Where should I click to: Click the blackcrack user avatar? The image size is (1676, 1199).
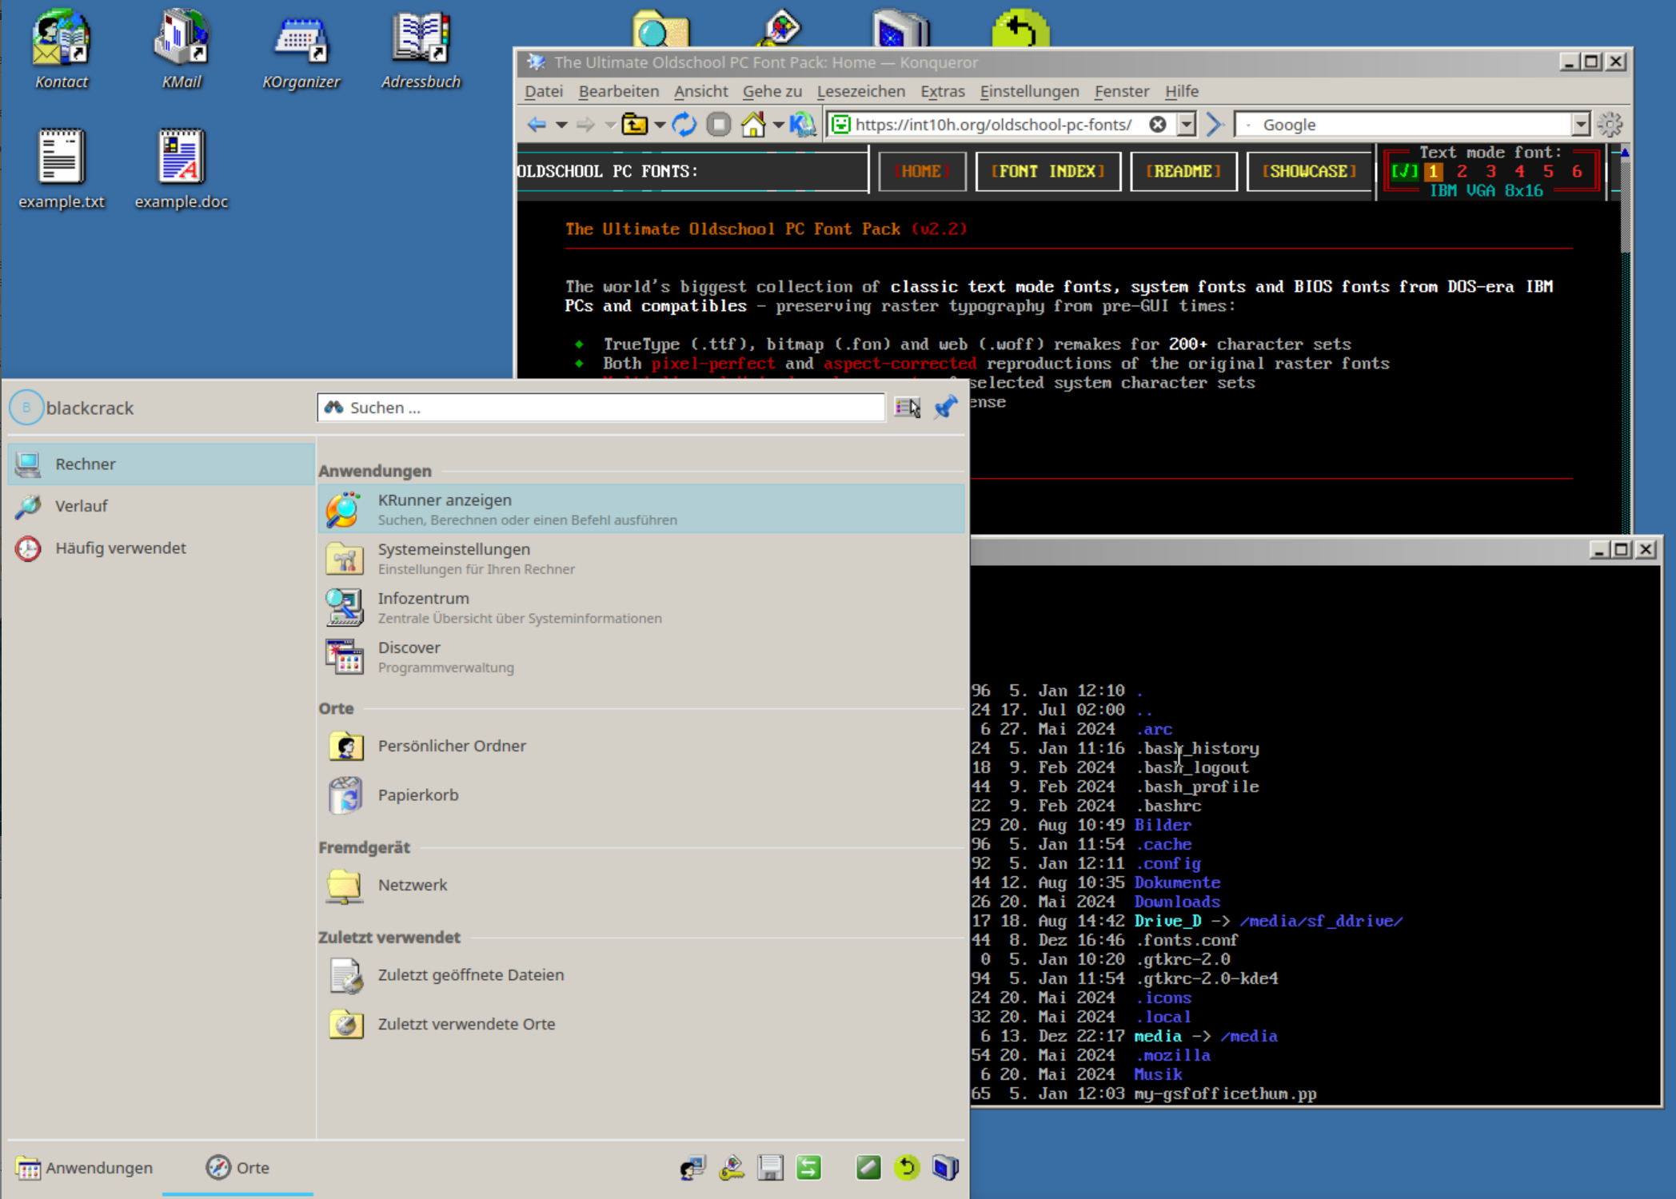click(26, 408)
